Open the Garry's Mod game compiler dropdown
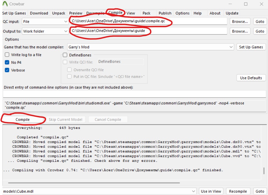 pos(151,47)
